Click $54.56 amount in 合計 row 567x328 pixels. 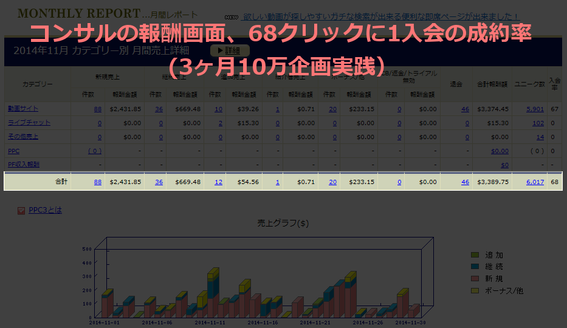[248, 182]
